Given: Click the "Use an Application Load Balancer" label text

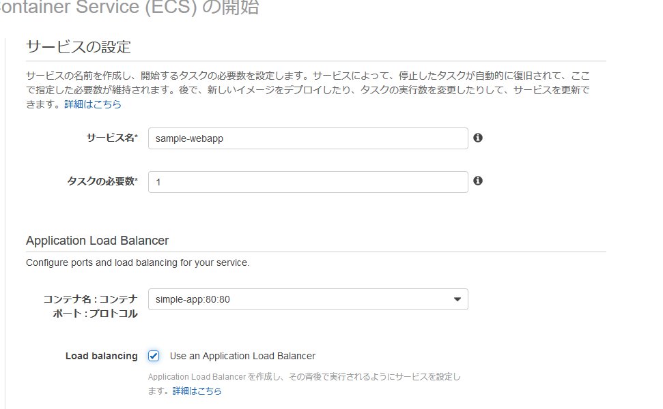Looking at the screenshot, I should click(x=242, y=356).
